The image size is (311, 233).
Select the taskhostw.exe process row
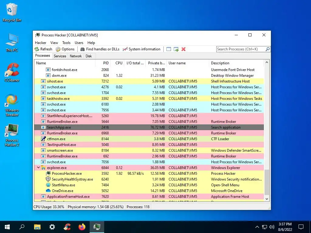(149, 99)
